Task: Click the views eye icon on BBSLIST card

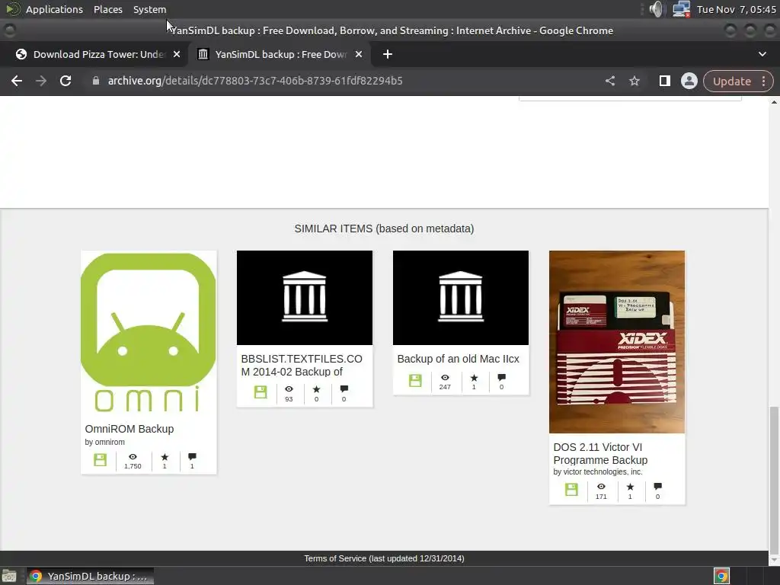Action: click(289, 389)
